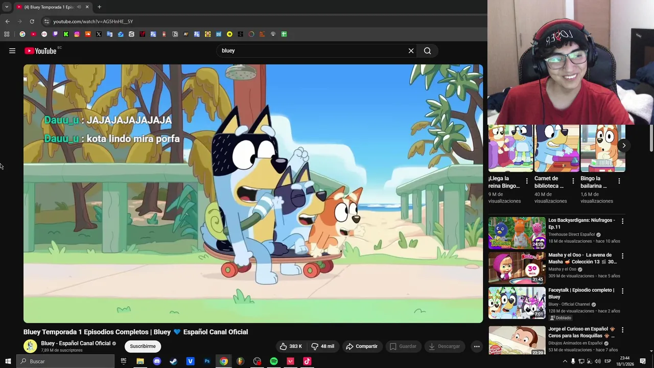
Task: Open the Bluey channel avatar
Action: (x=30, y=347)
